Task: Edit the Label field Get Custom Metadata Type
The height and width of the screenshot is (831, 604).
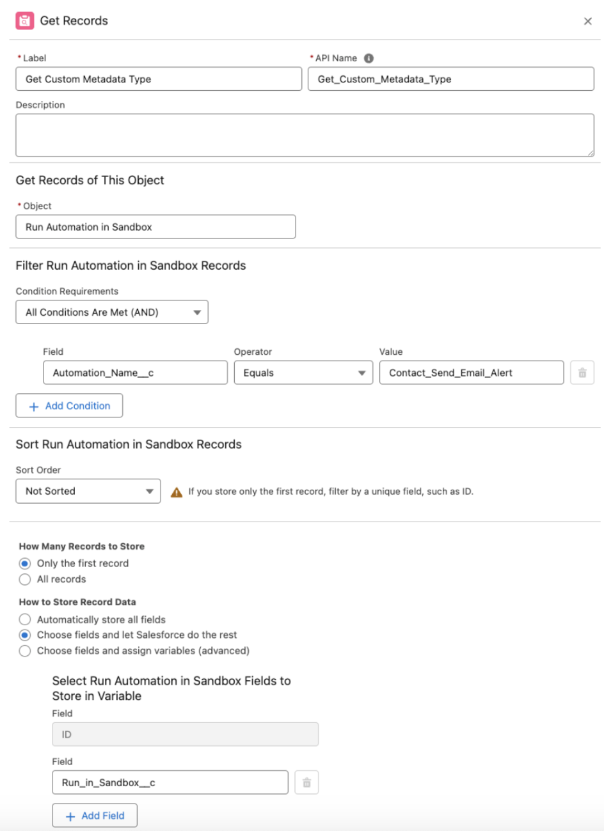Action: point(159,79)
